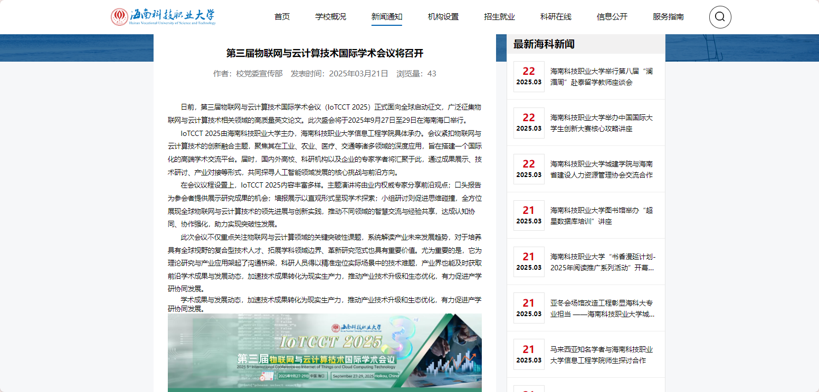
Task: Open news about 图书馆举办“超星数据库培训”讲座
Action: click(x=602, y=215)
